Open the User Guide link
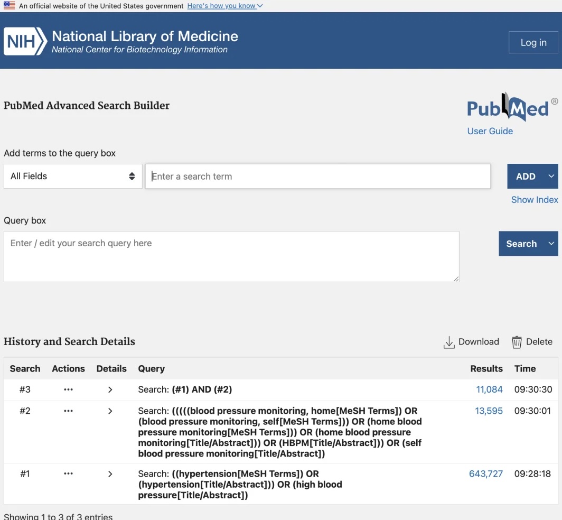The image size is (562, 520). click(490, 131)
